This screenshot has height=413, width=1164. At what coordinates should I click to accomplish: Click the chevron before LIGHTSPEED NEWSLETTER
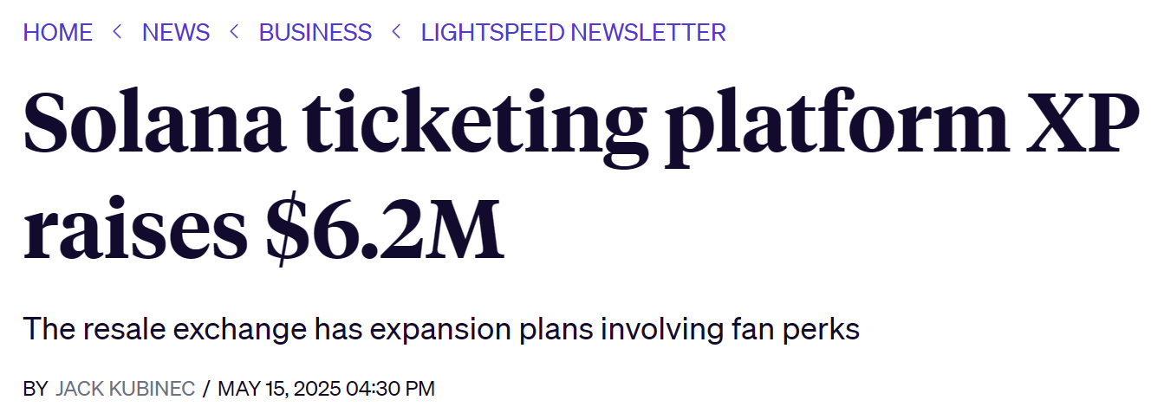pyautogui.click(x=396, y=33)
